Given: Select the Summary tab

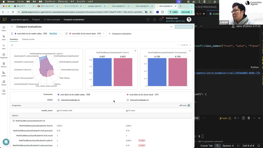Looking at the screenshot, I should coord(14,39).
